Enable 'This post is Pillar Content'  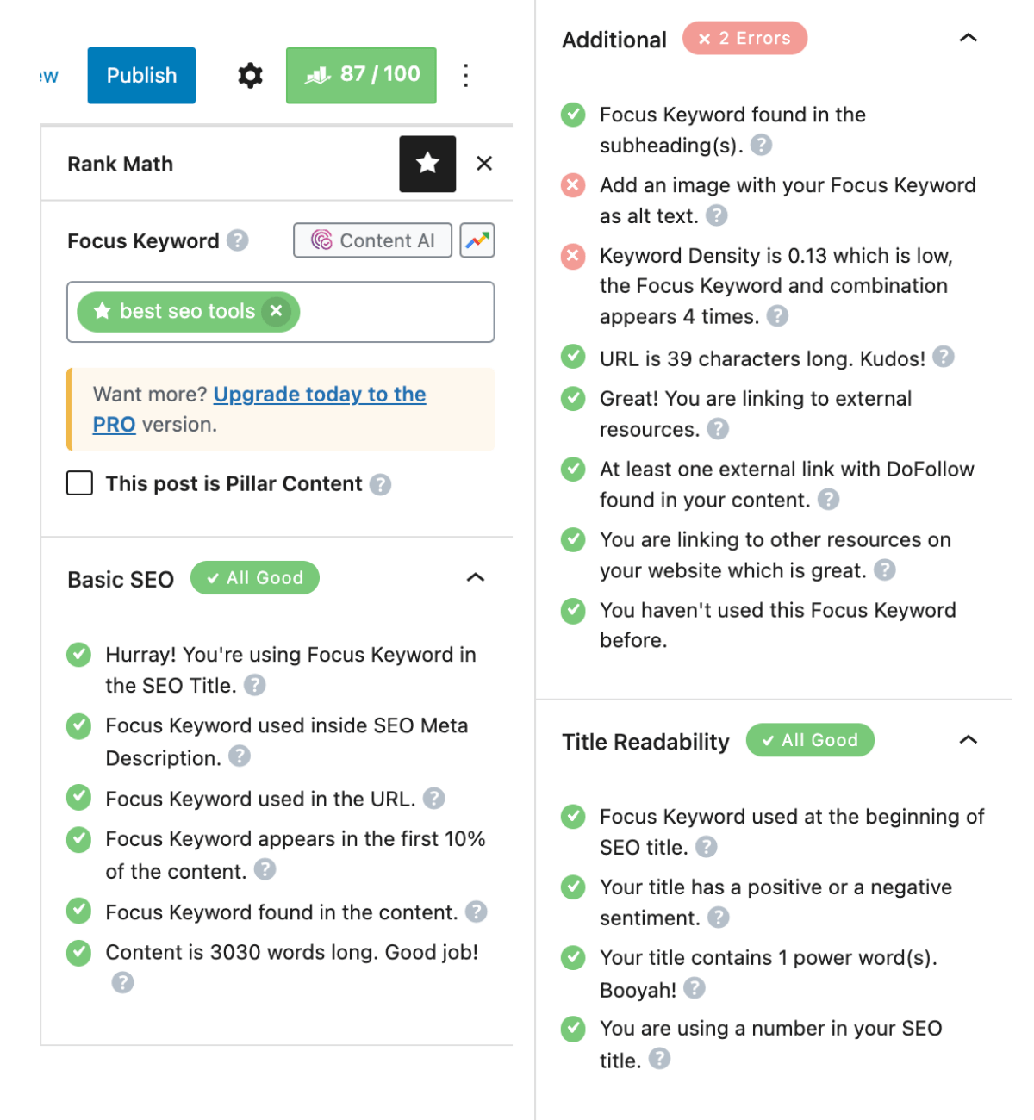[78, 483]
